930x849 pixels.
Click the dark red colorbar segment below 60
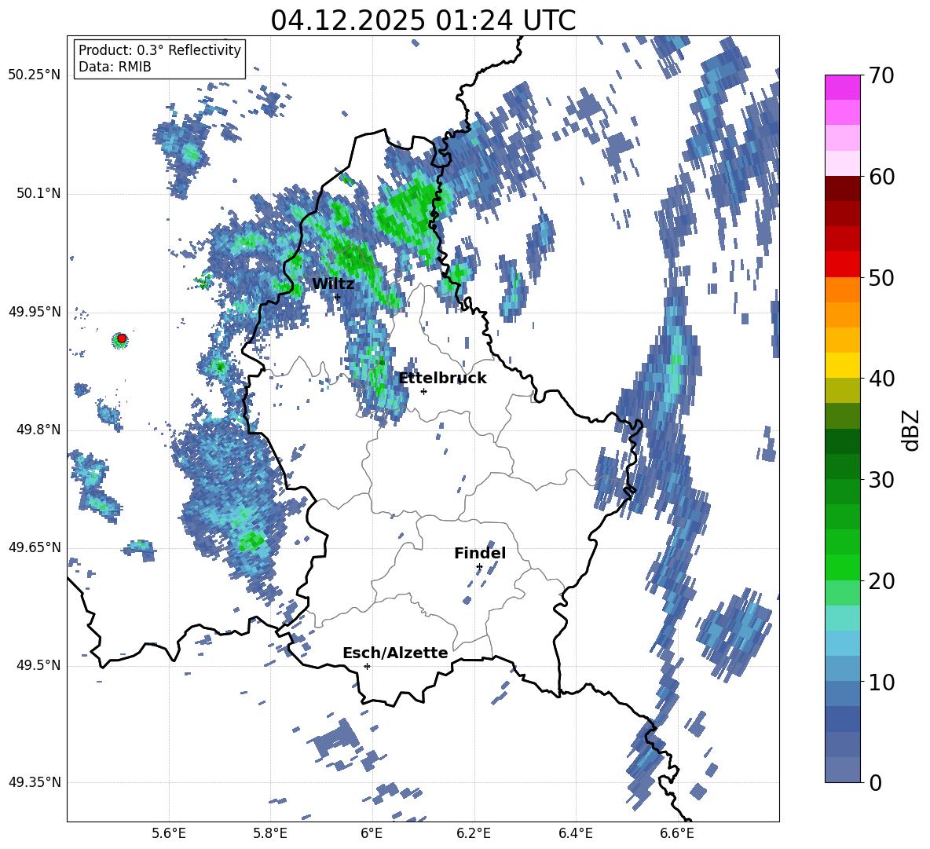click(842, 188)
